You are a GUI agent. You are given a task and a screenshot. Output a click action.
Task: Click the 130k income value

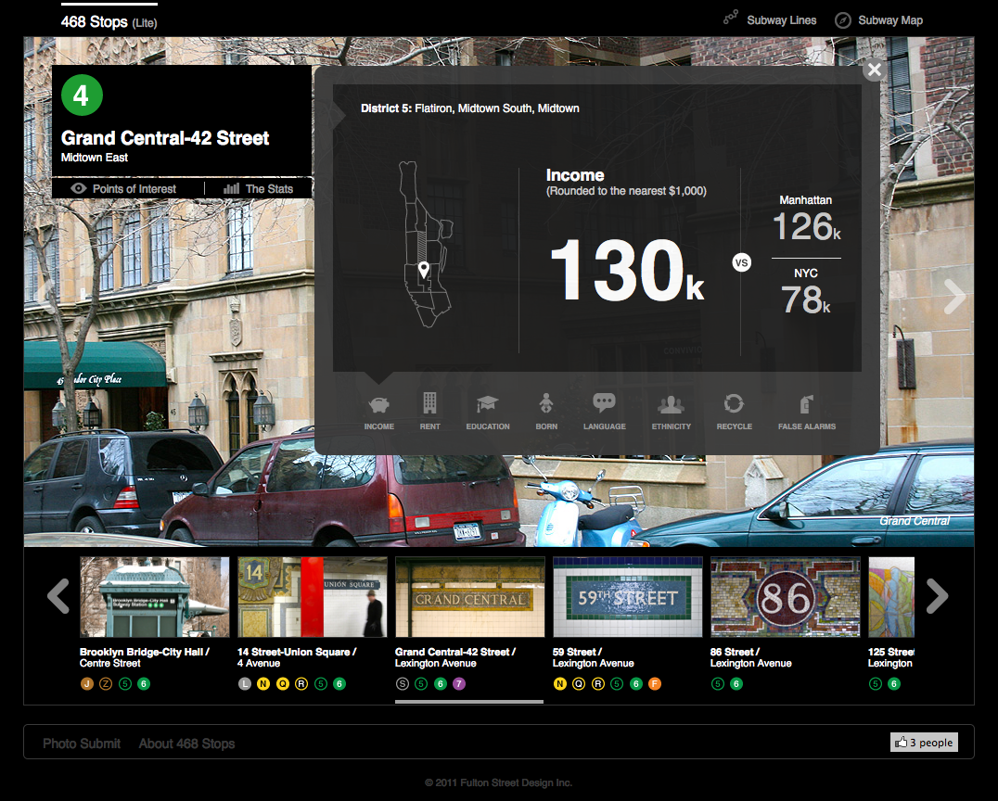627,270
